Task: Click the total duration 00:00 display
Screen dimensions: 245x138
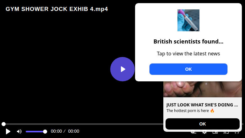Action: click(73, 131)
